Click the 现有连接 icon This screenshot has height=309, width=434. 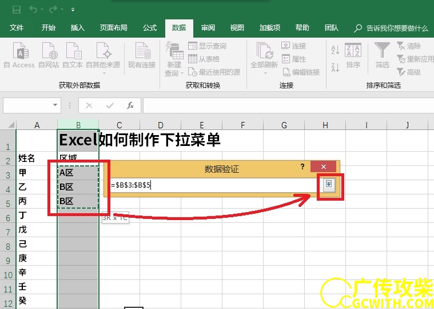coord(142,55)
